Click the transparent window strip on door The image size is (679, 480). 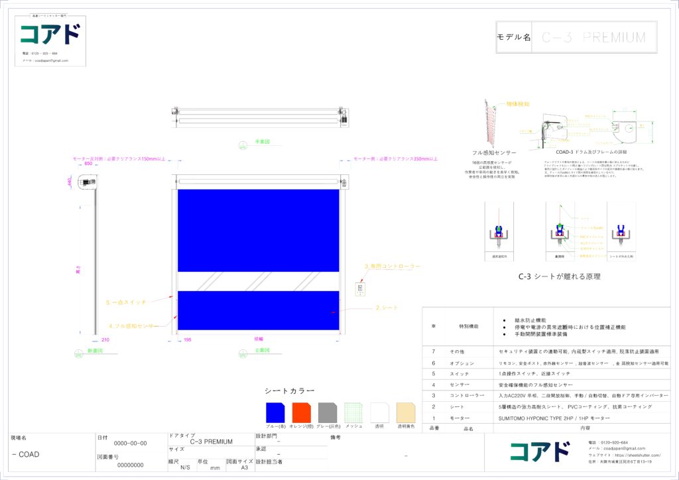click(259, 281)
